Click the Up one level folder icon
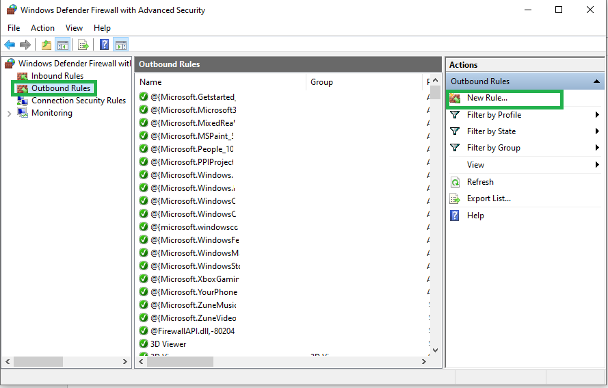The image size is (608, 388). 46,45
